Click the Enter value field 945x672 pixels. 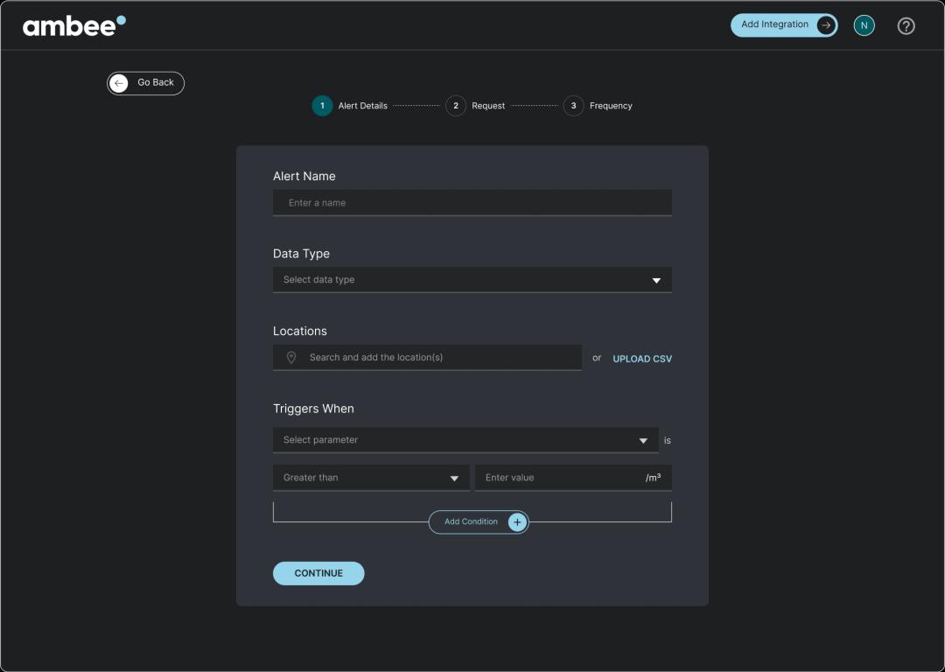point(560,478)
